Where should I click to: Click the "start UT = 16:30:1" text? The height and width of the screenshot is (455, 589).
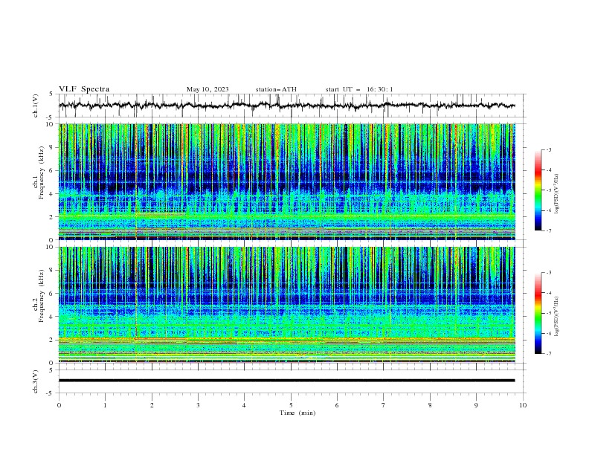[x=359, y=89]
